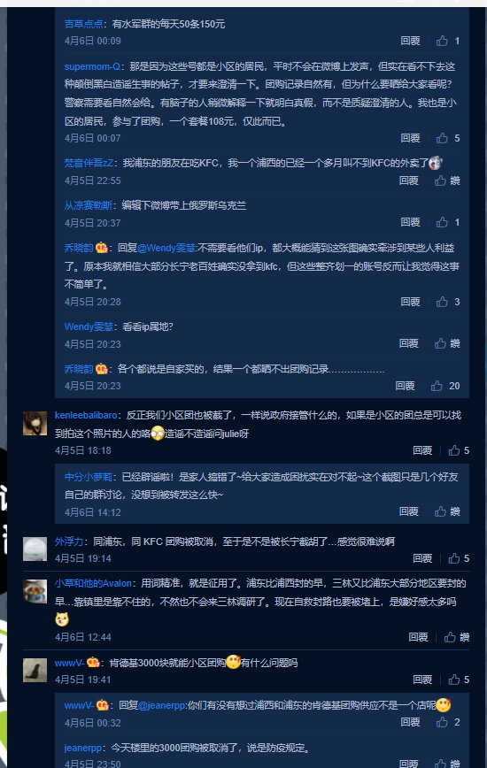
Task: Reply to jeanerpp's 3000团购 comment
Action: (408, 763)
